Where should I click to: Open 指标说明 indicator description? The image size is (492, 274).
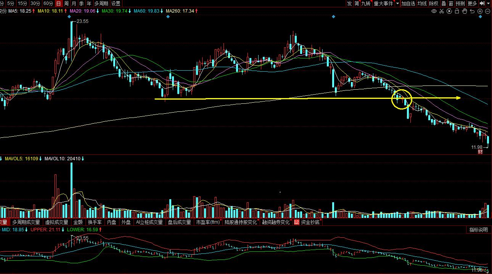(478, 230)
